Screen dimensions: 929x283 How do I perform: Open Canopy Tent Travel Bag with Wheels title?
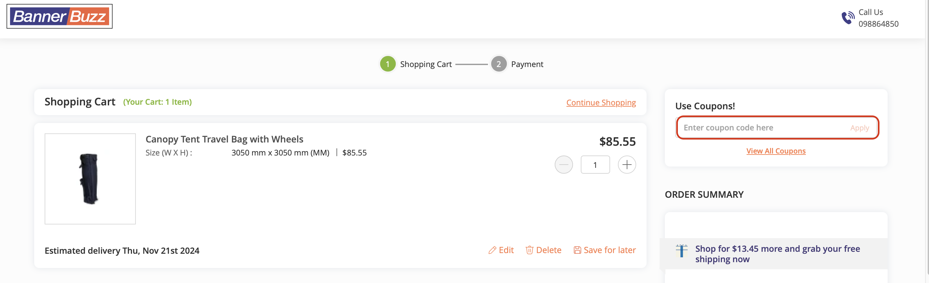pyautogui.click(x=224, y=139)
